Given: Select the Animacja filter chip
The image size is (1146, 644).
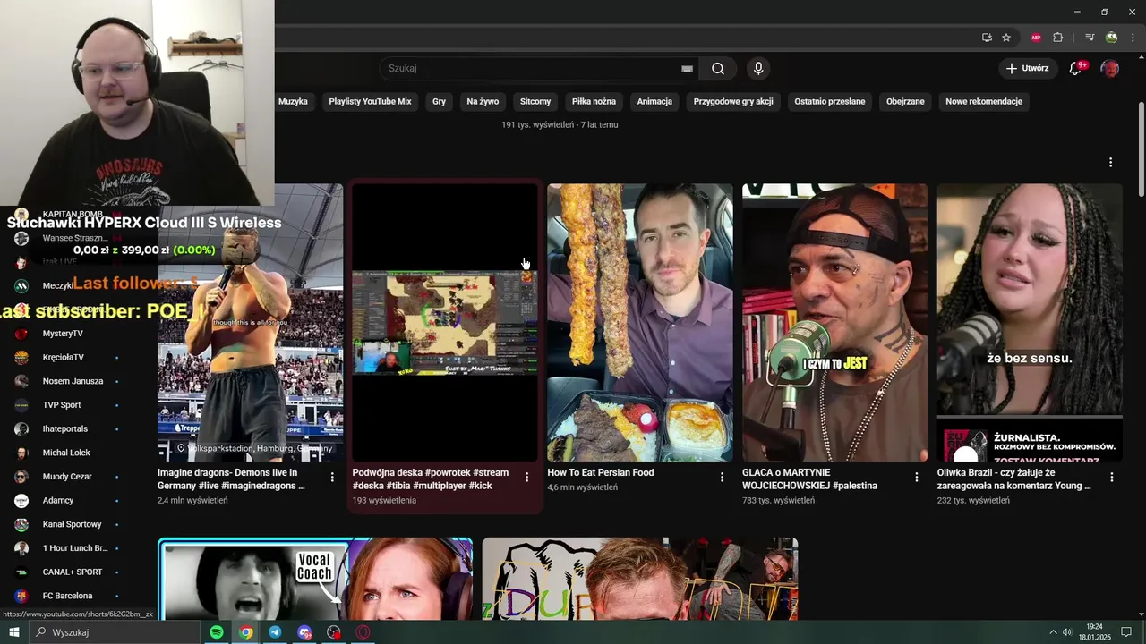Looking at the screenshot, I should tap(654, 101).
